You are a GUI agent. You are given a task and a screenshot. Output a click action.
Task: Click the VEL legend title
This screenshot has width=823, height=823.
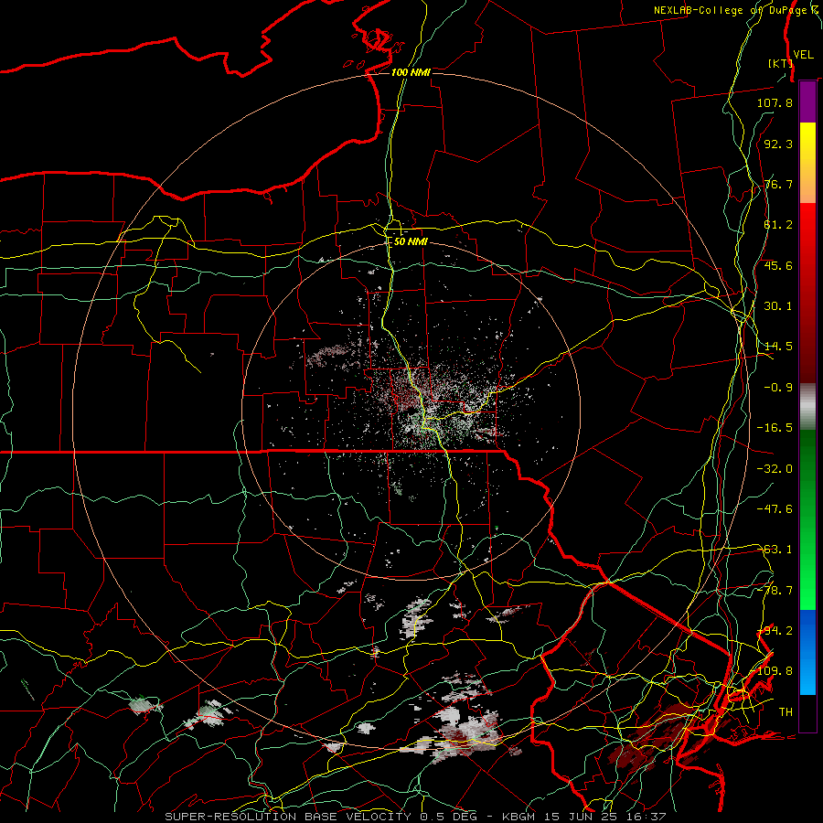[804, 55]
